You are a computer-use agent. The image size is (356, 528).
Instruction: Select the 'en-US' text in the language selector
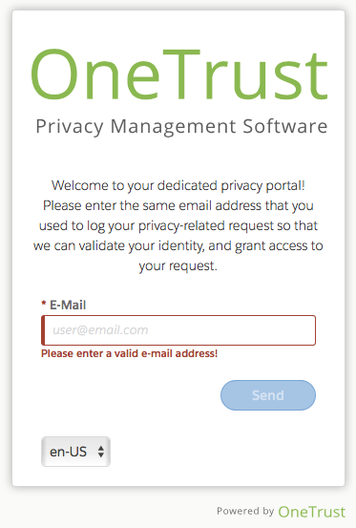point(69,452)
